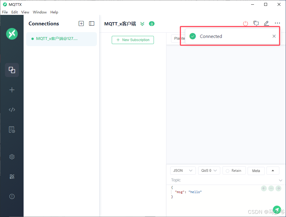Select MQTT_x客户端@127 connection item
Image resolution: width=286 pixels, height=217 pixels.
tap(61, 39)
